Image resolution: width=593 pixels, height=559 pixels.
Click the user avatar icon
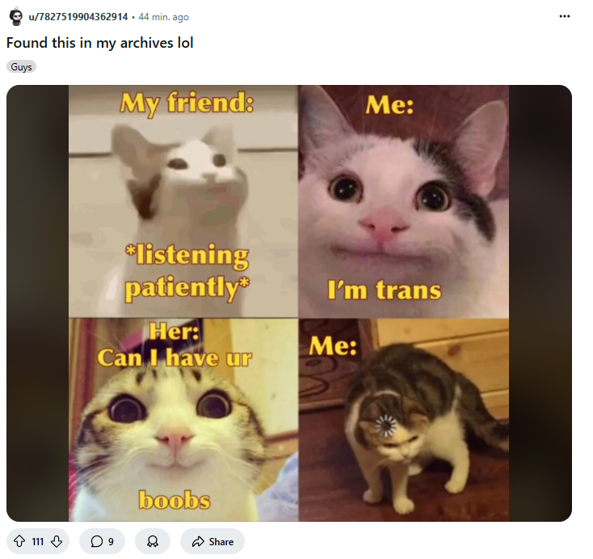[16, 17]
